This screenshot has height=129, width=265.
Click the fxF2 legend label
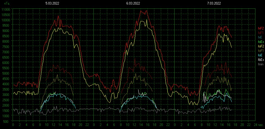(x=261, y=28)
